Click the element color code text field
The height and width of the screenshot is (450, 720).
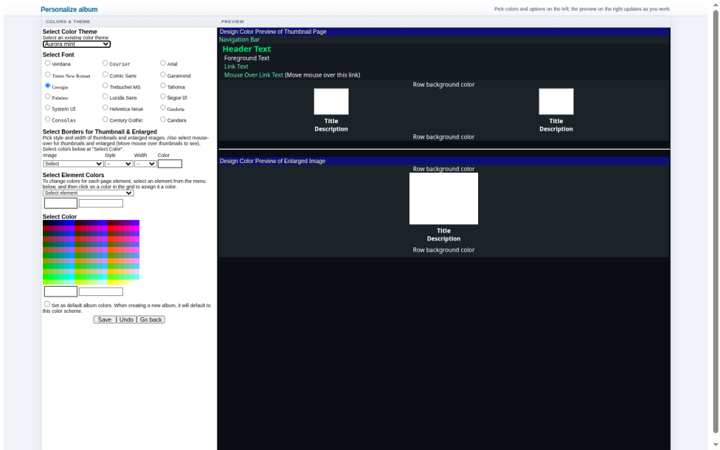pos(101,203)
